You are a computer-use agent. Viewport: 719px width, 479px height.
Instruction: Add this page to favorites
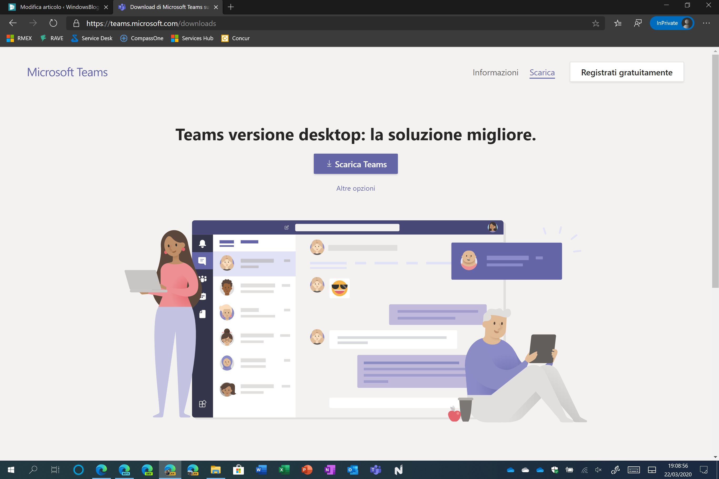(x=595, y=24)
